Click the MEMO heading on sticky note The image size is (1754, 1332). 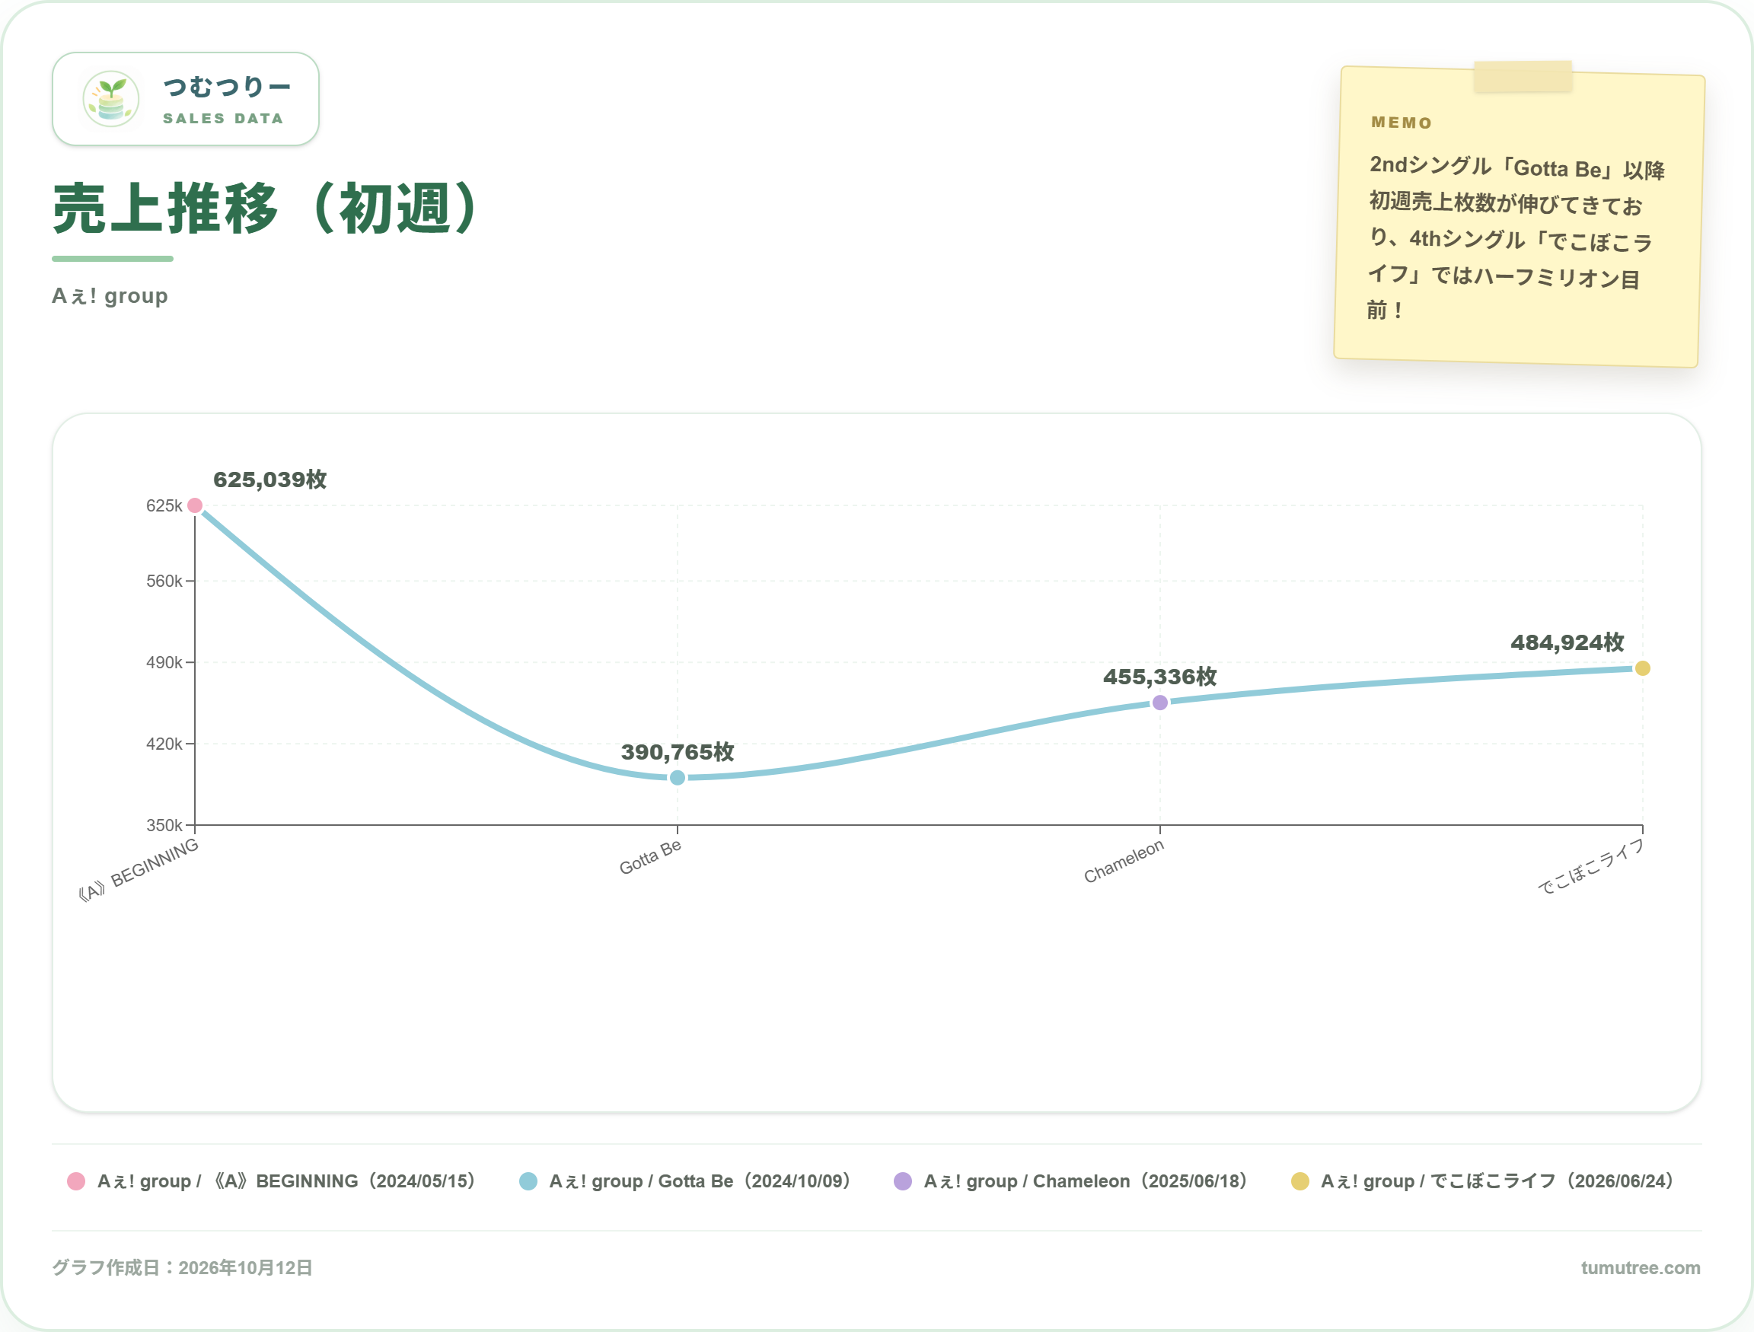[x=1402, y=123]
